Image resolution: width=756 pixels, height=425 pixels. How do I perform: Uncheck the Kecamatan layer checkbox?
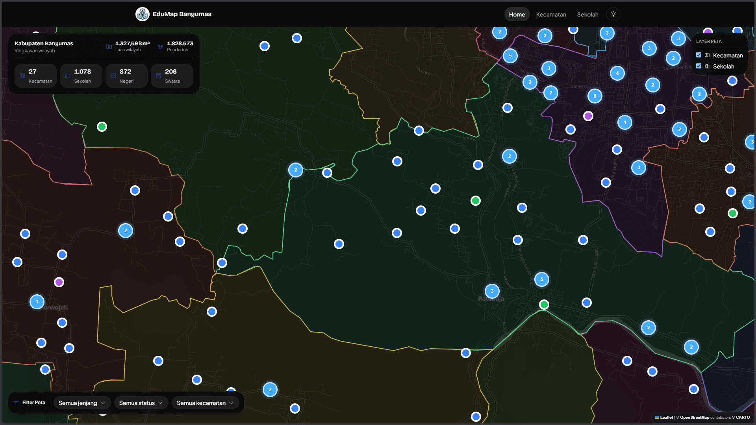(x=699, y=55)
